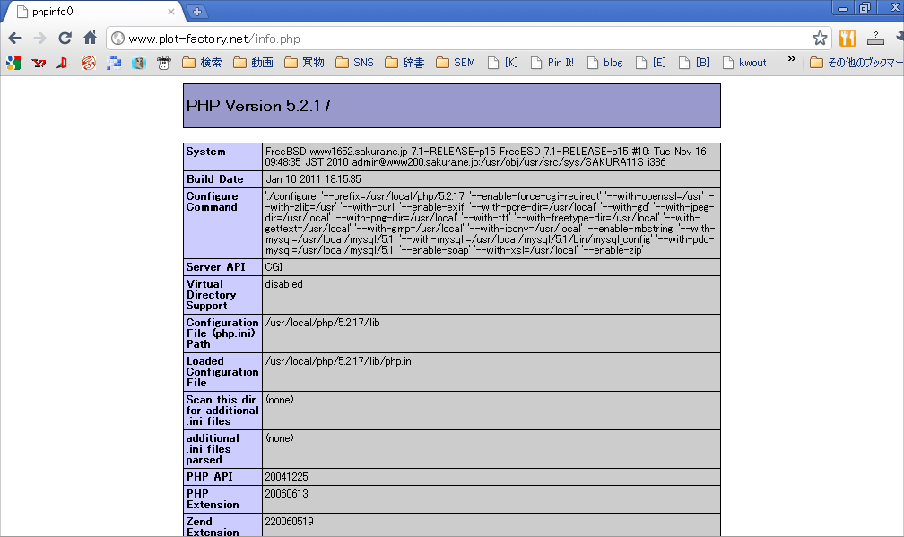Click the PHP Extension value 20060613

[x=287, y=494]
